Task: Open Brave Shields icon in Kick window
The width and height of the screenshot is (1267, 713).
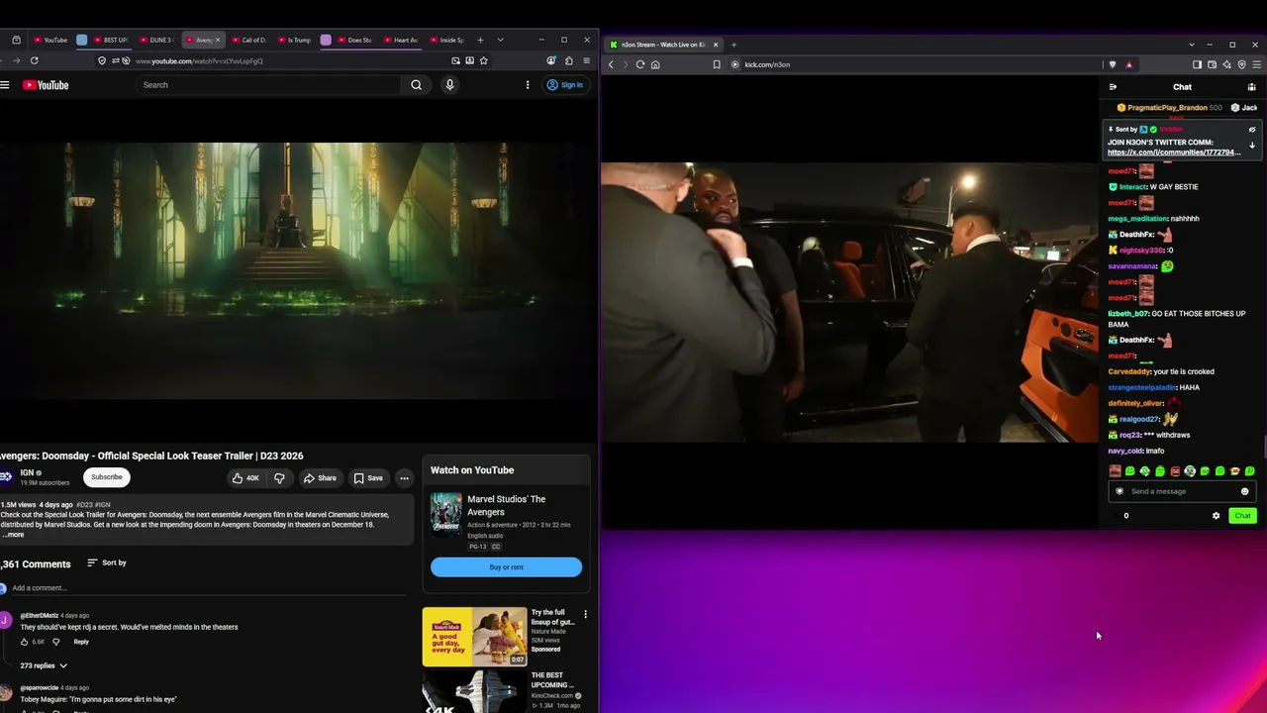Action: tap(1113, 64)
